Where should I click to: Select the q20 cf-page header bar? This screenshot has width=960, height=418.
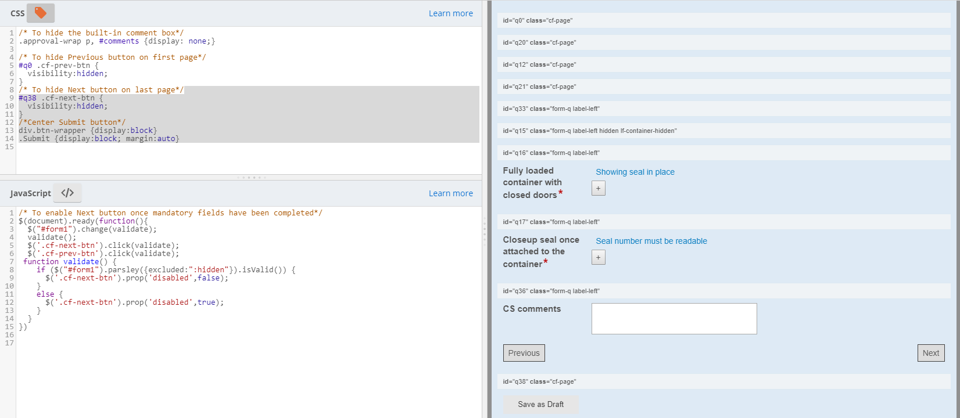point(723,42)
